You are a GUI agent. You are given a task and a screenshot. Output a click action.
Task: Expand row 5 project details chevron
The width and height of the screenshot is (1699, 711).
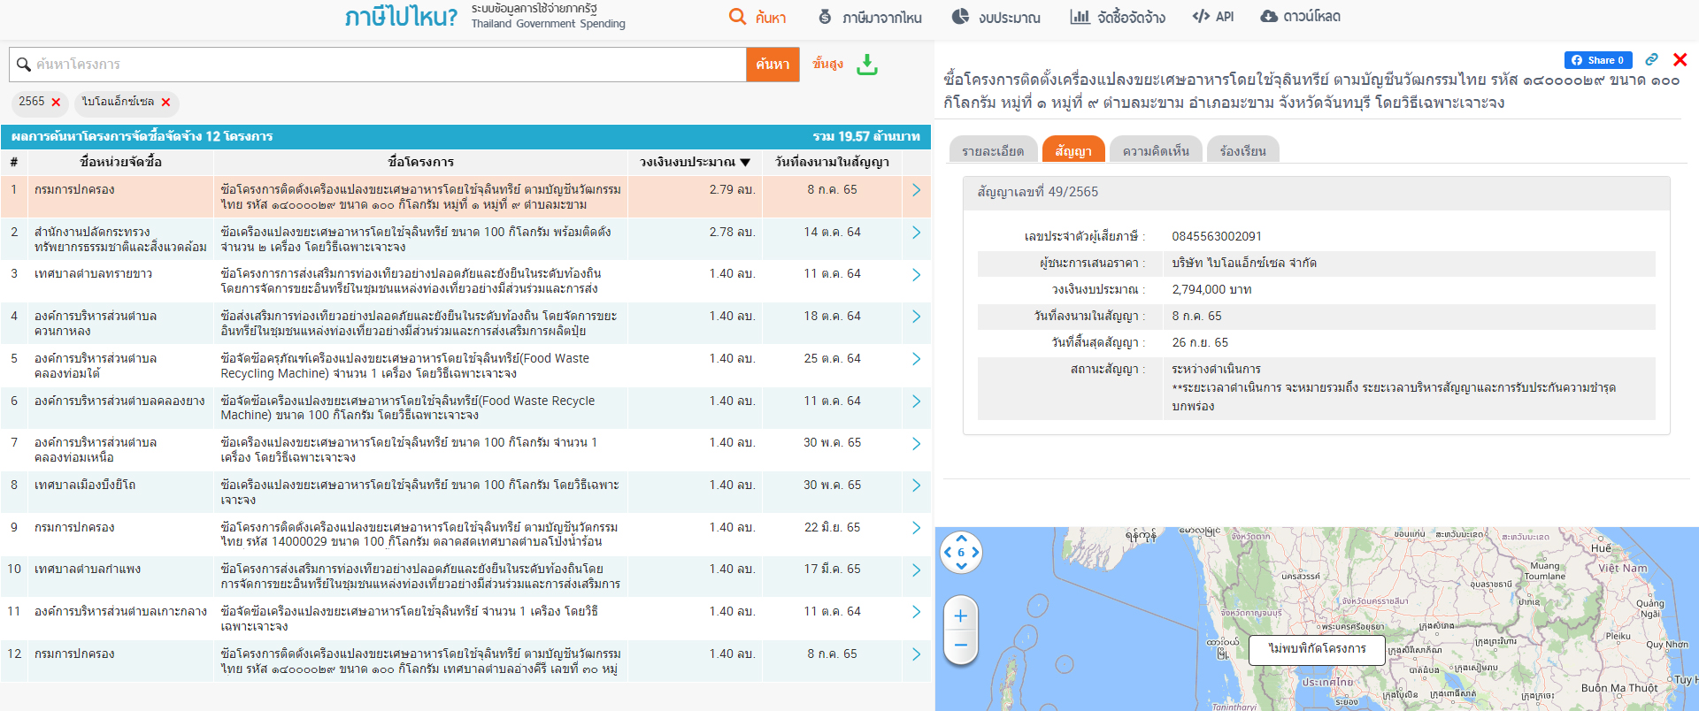(916, 359)
